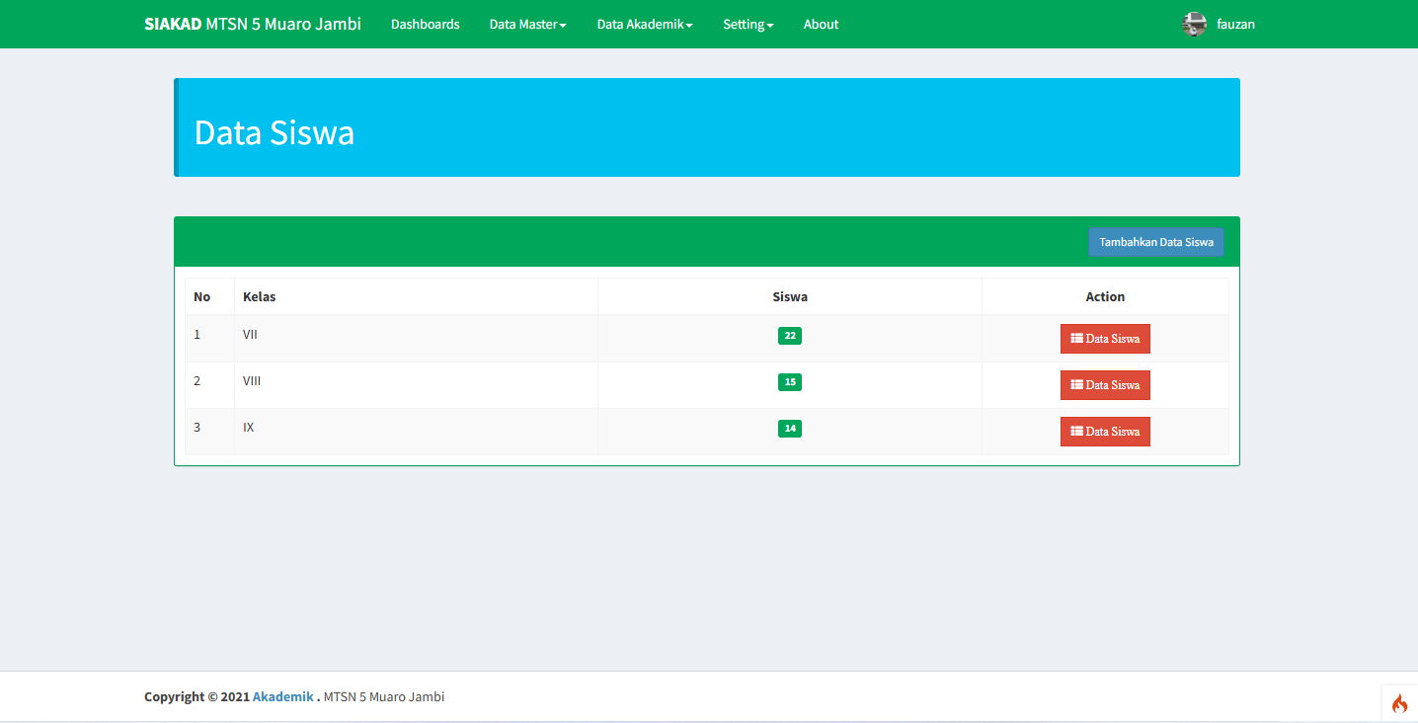The height and width of the screenshot is (723, 1418).
Task: Select the VII class row cell
Action: (251, 335)
